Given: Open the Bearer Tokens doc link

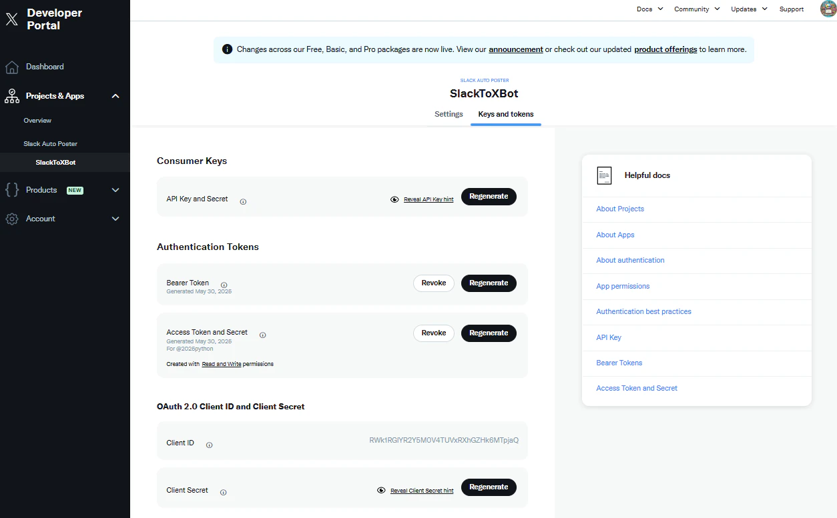Looking at the screenshot, I should [619, 363].
